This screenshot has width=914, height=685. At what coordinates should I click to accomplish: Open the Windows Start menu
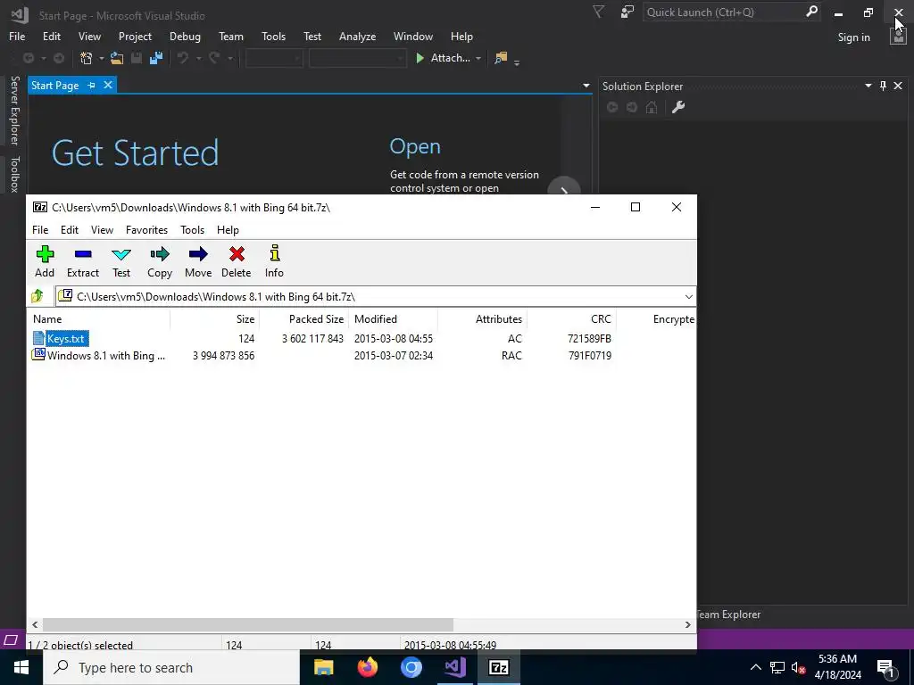pos(21,667)
